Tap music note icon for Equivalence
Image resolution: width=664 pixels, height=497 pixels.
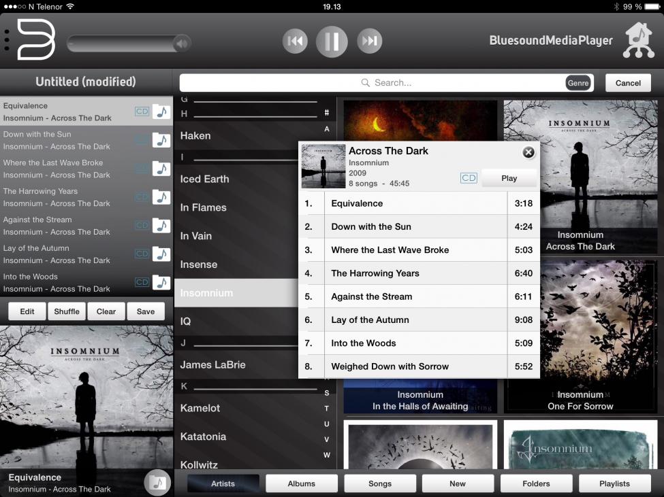click(161, 112)
